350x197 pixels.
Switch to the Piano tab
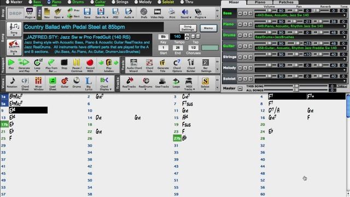tap(260, 2)
